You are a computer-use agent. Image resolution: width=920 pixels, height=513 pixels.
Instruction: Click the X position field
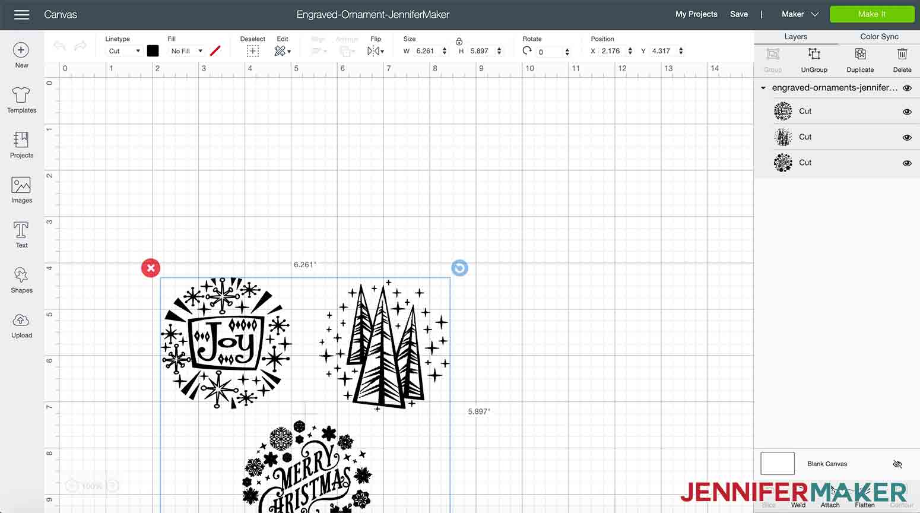coord(611,51)
